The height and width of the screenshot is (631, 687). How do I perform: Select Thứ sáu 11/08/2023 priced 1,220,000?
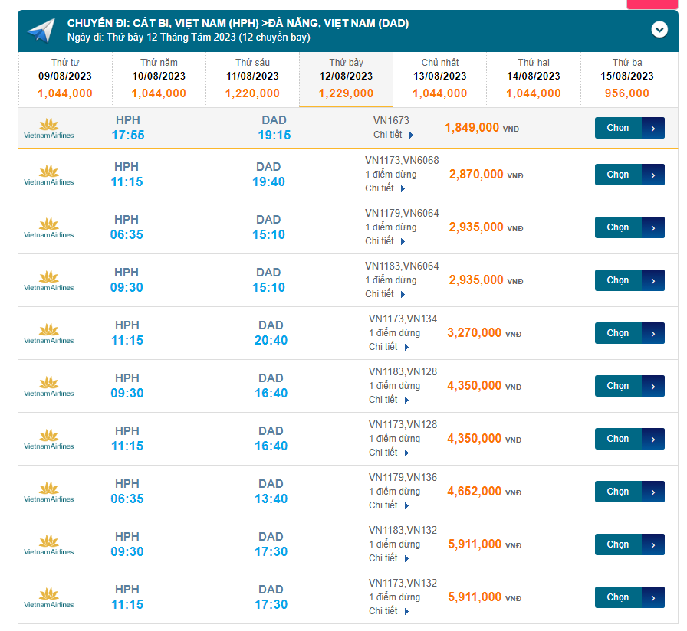(252, 80)
